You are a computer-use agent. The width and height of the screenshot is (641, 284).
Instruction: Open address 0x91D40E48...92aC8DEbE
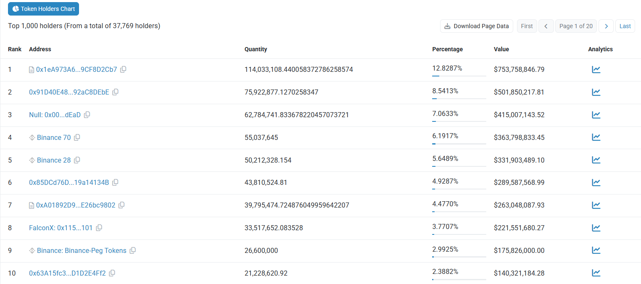point(69,92)
